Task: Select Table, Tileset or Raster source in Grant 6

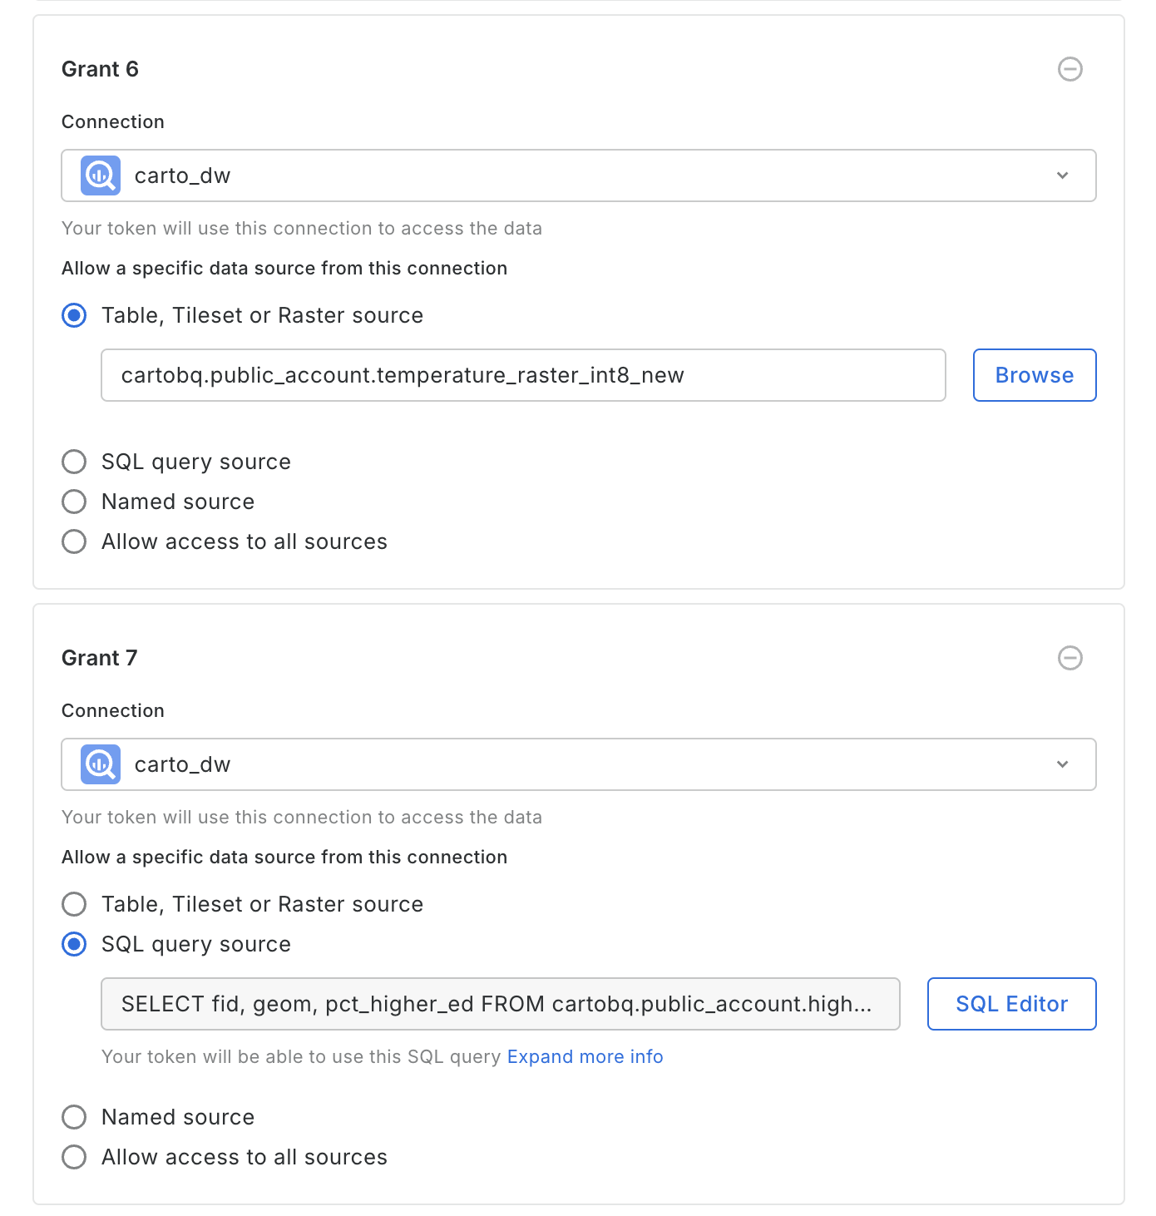Action: [x=74, y=316]
